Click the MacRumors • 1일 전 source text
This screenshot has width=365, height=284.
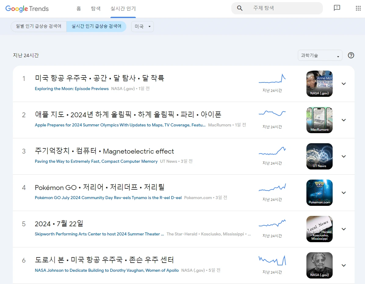click(227, 125)
